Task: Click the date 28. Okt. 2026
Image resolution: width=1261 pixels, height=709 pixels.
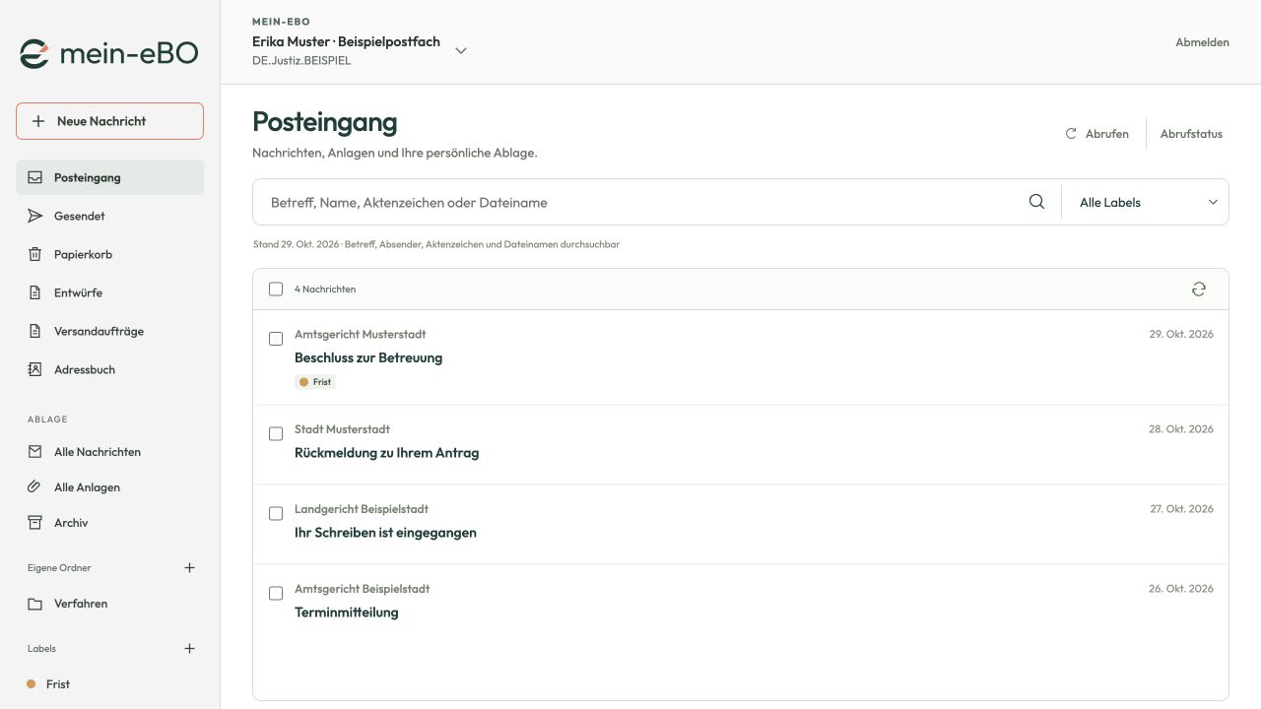Action: (1181, 429)
